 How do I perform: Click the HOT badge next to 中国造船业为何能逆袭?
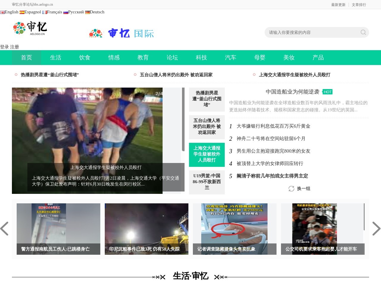coord(327,92)
